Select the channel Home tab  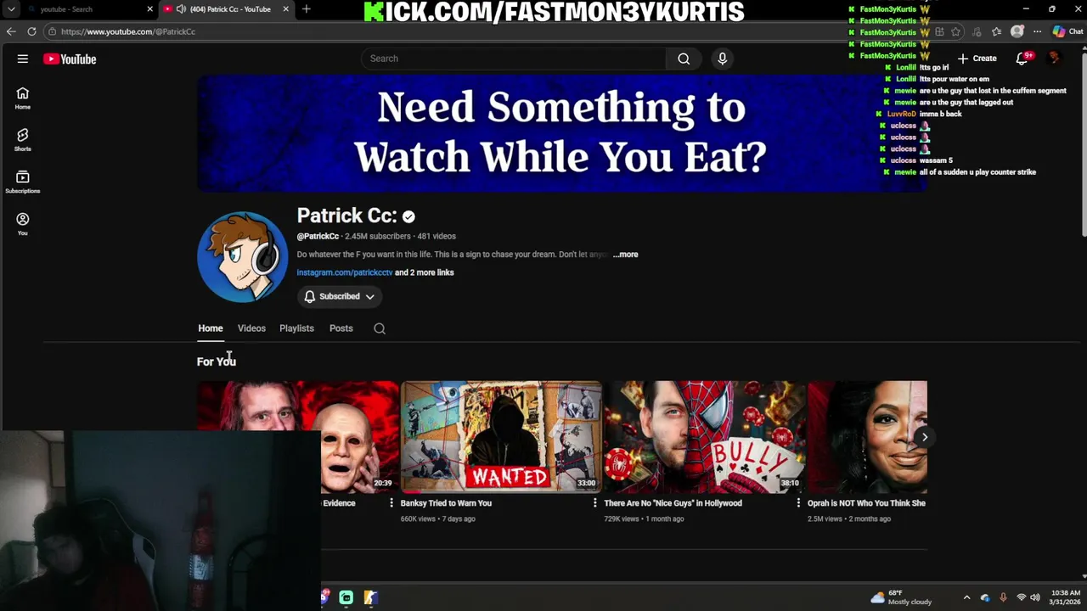pos(211,328)
